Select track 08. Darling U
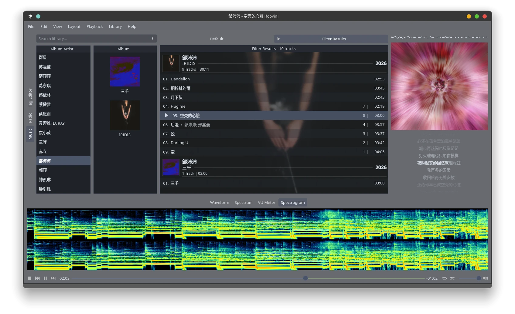 (274, 143)
